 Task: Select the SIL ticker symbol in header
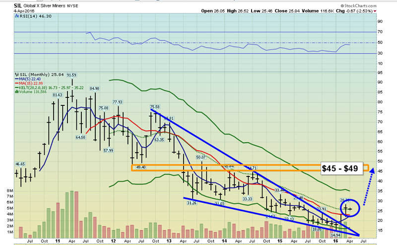18,5
